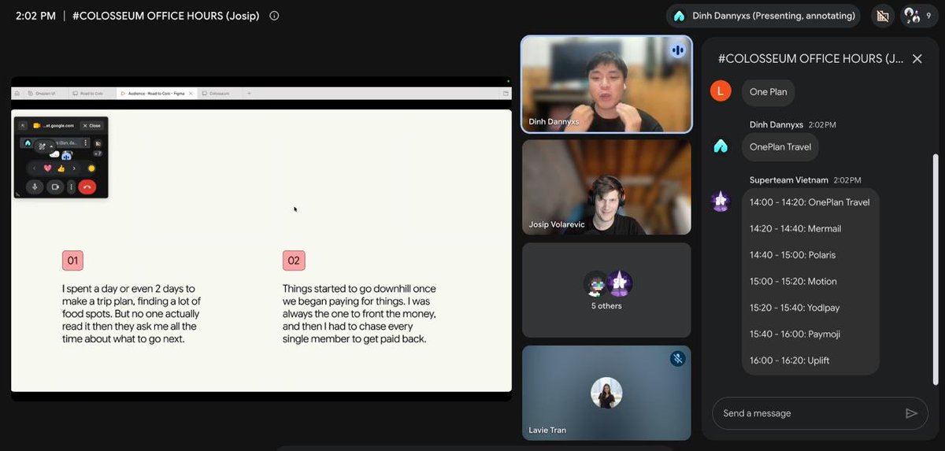The height and width of the screenshot is (451, 945).
Task: Click the window icon at tab bar right end
Action: click(x=505, y=93)
